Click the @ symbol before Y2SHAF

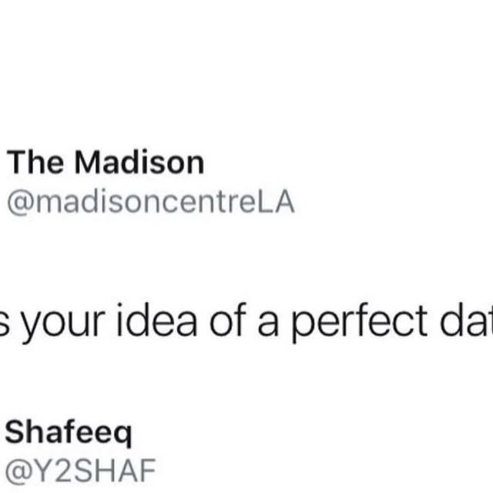18,471
